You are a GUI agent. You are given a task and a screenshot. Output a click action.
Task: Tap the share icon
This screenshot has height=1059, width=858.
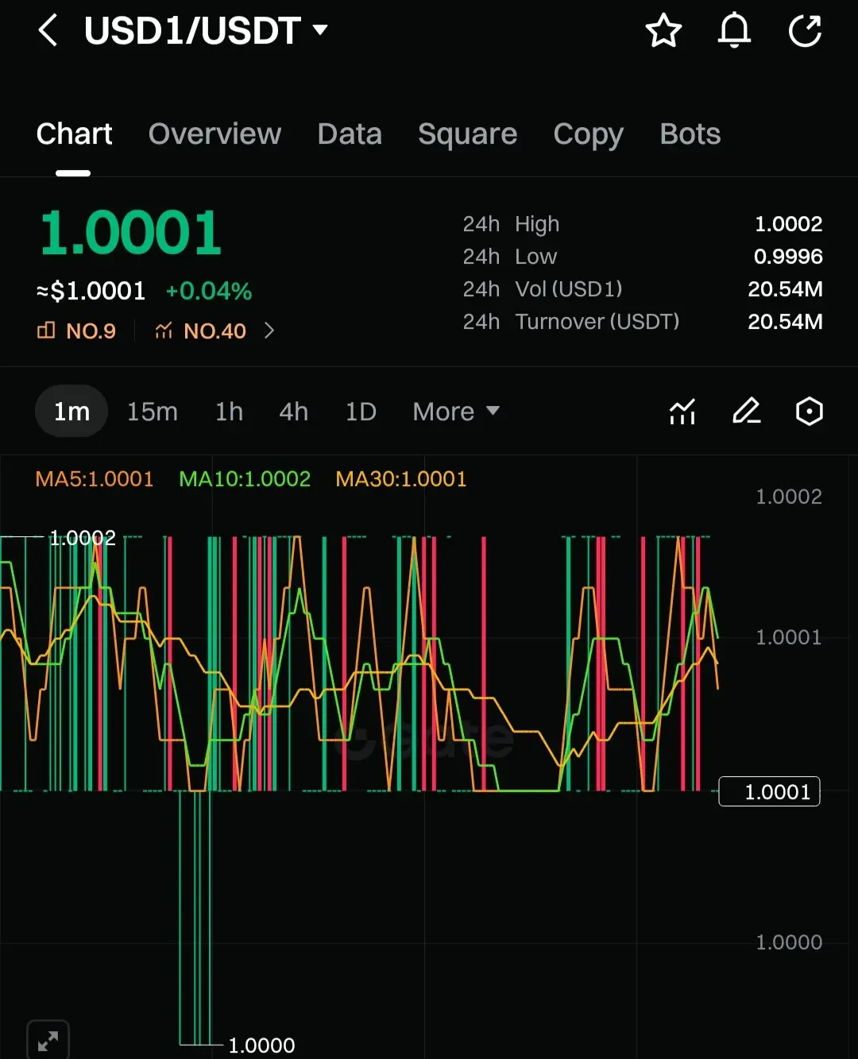804,31
